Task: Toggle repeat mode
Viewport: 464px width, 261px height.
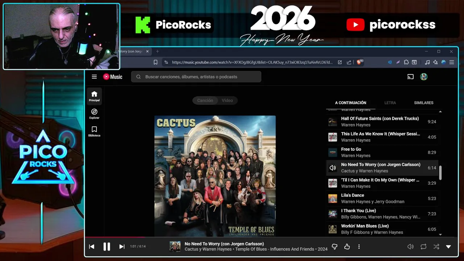Action: pos(423,246)
